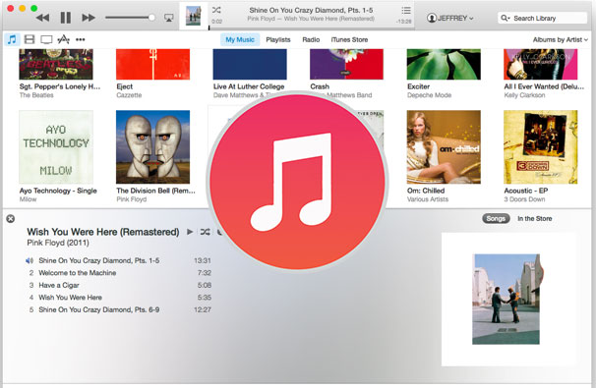
Task: Switch to Playlists tab
Action: 278,39
